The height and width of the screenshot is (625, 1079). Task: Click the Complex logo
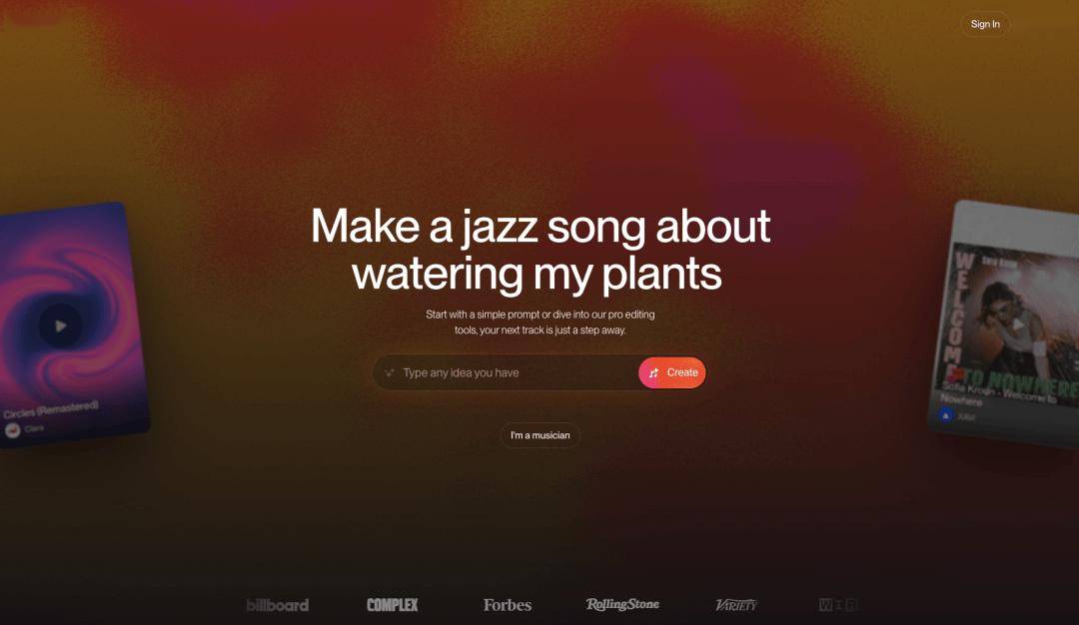click(x=393, y=605)
